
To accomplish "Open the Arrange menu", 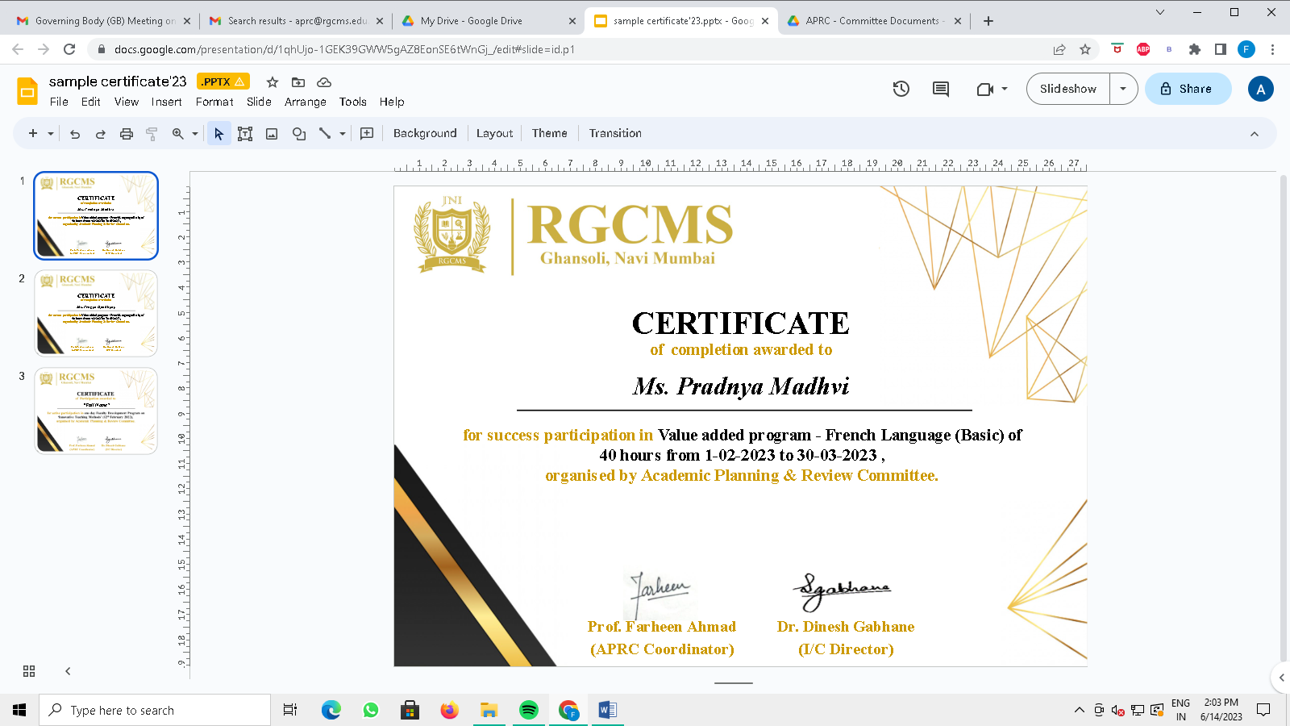I will click(306, 102).
